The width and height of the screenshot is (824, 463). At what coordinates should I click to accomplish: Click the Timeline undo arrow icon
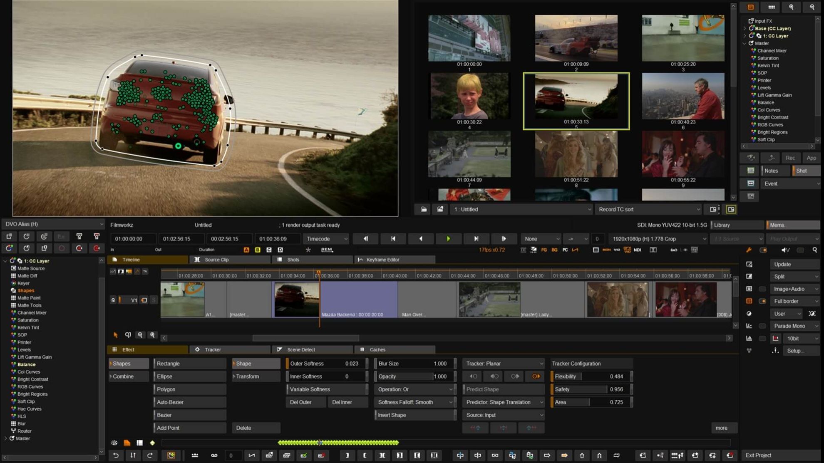click(x=116, y=455)
